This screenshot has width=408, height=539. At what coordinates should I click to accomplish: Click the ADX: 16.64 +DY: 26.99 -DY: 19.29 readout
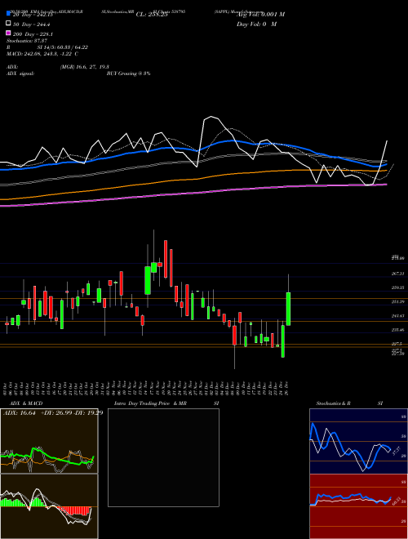53,413
